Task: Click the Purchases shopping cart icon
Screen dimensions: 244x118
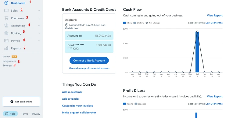Action: click(6, 18)
